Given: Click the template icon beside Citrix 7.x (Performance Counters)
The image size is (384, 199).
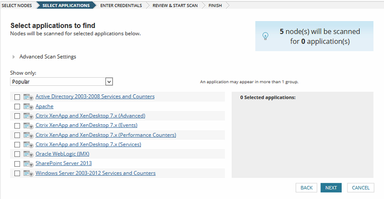Looking at the screenshot, I should [28, 135].
